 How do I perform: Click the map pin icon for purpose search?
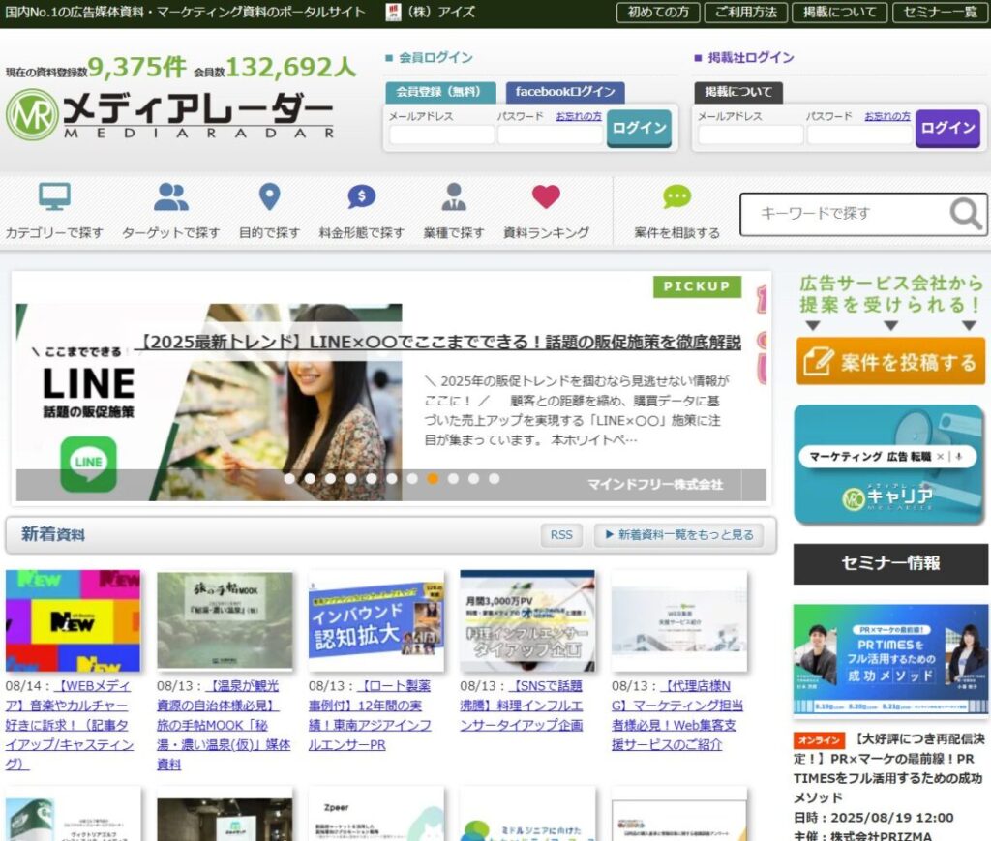click(x=269, y=196)
